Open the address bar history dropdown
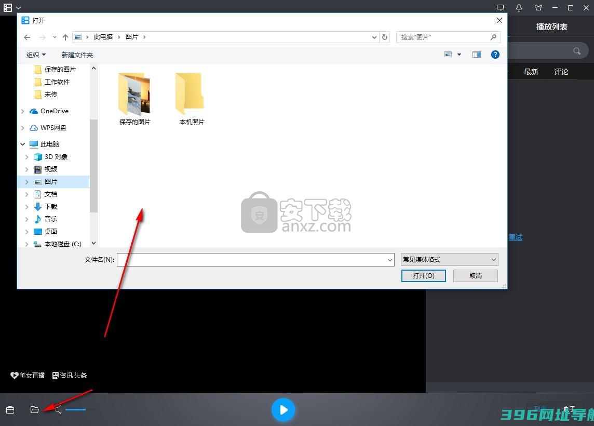594x426 pixels. point(374,37)
